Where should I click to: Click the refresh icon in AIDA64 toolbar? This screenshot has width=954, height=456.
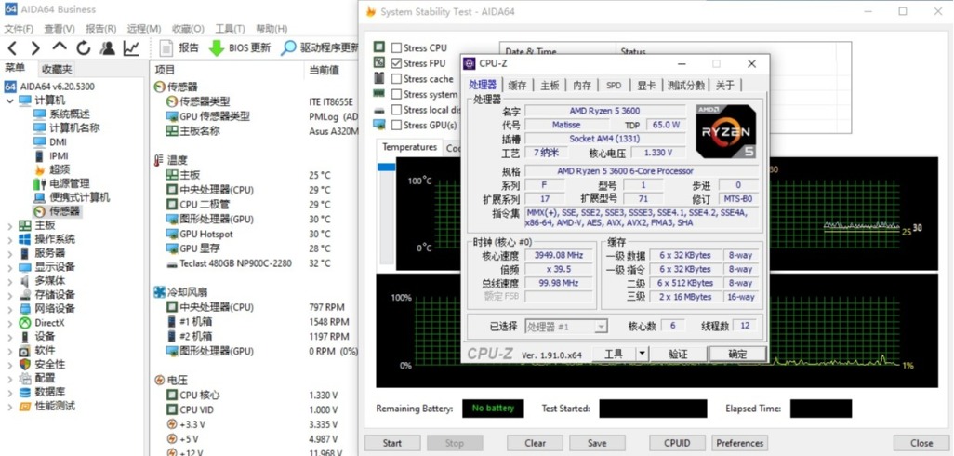coord(84,47)
